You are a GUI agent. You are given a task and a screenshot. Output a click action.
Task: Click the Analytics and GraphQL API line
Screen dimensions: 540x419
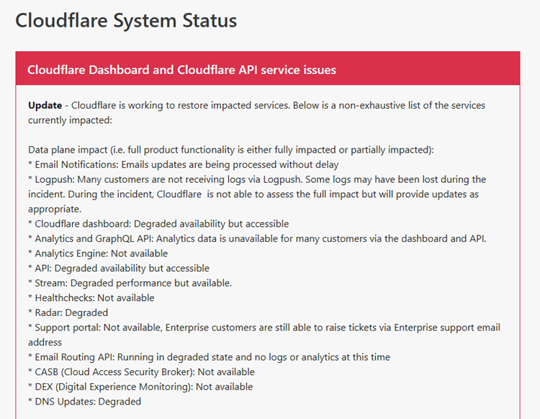[257, 238]
